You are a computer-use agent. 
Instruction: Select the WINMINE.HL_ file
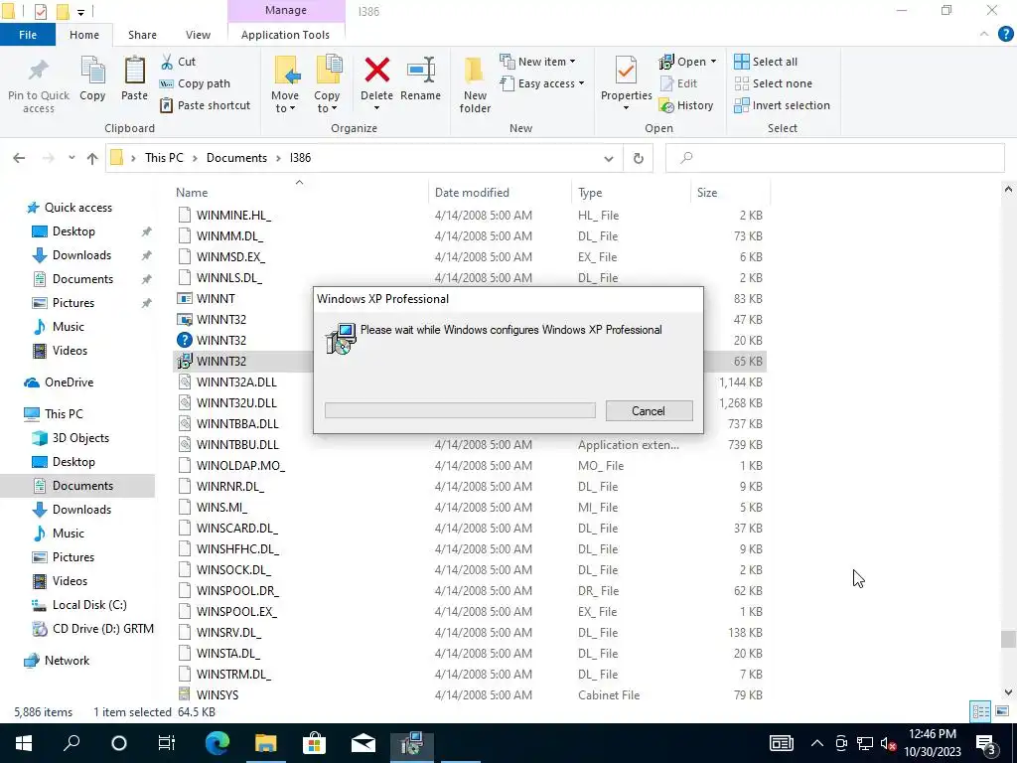tap(470, 216)
